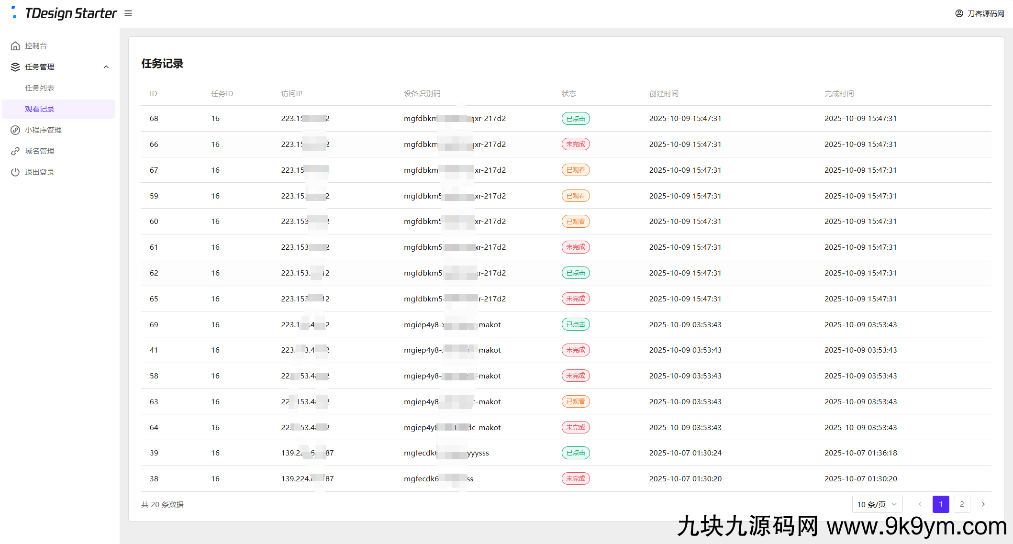Image resolution: width=1013 pixels, height=544 pixels.
Task: Go to page 2
Action: click(x=962, y=504)
